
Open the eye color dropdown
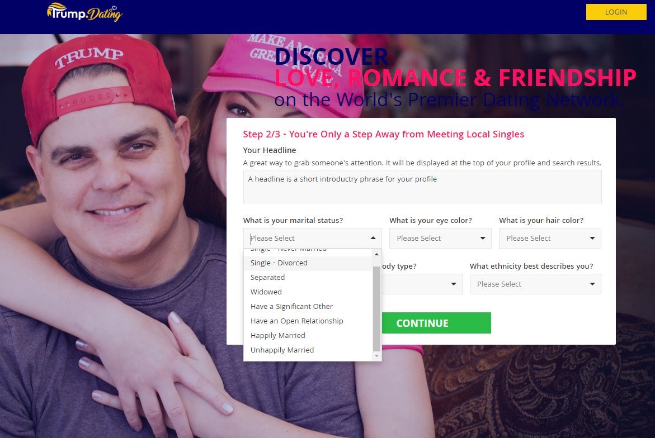coord(440,238)
